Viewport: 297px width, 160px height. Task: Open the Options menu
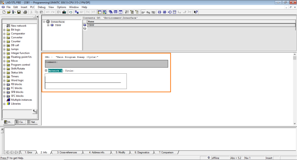pyautogui.click(x=61, y=7)
